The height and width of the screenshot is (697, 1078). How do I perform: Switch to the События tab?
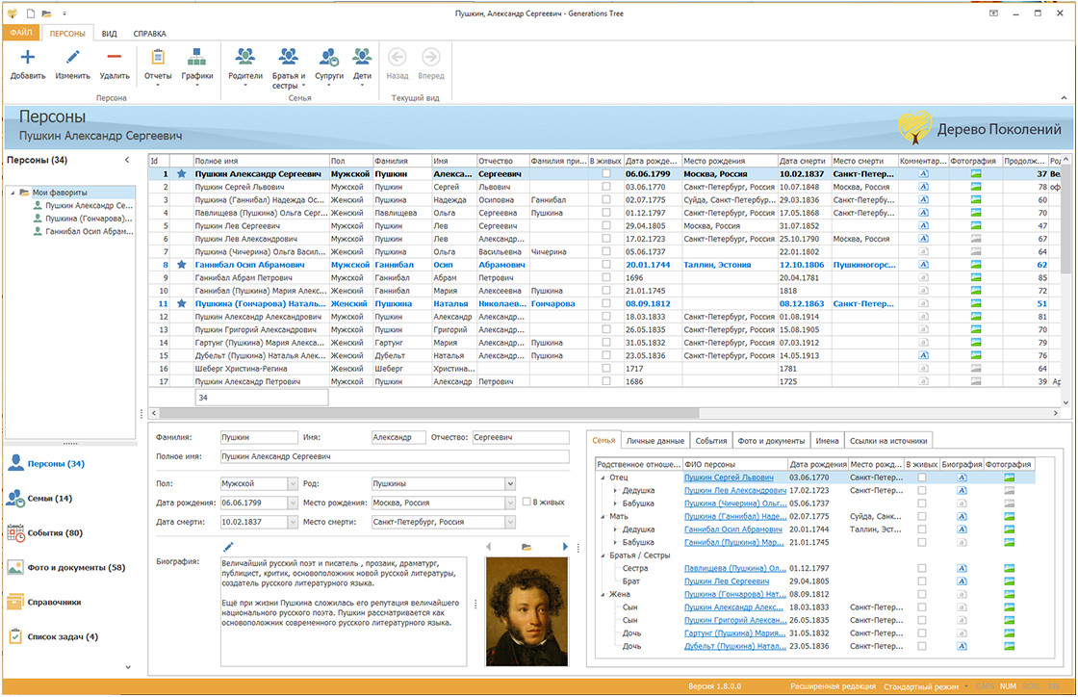[710, 441]
